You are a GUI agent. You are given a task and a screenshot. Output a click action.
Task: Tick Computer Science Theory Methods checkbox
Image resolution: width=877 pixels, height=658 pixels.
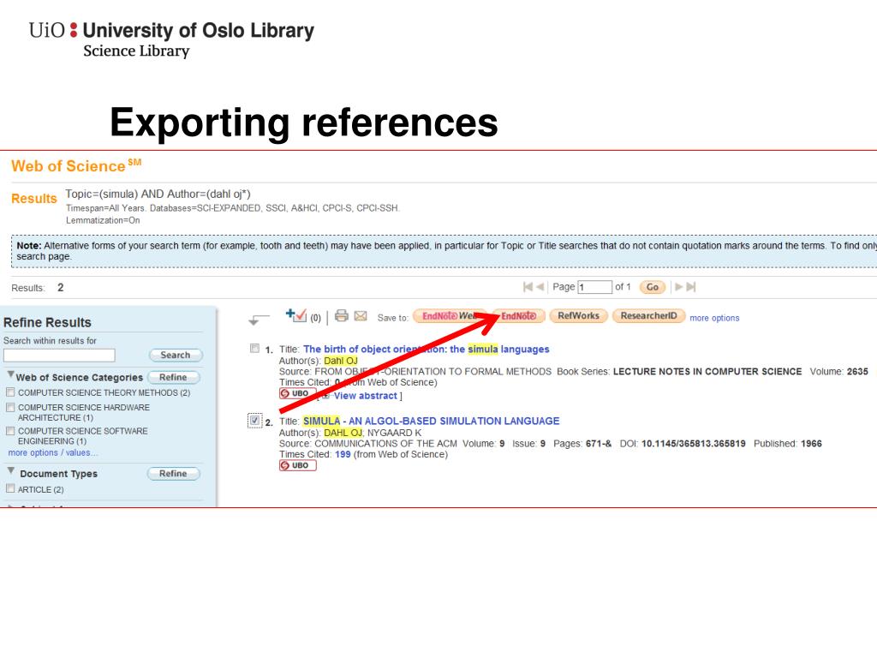coord(10,392)
